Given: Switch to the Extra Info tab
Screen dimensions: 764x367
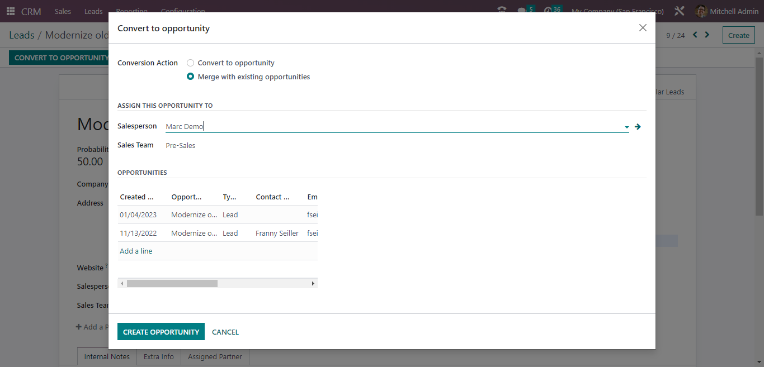Looking at the screenshot, I should 158,356.
